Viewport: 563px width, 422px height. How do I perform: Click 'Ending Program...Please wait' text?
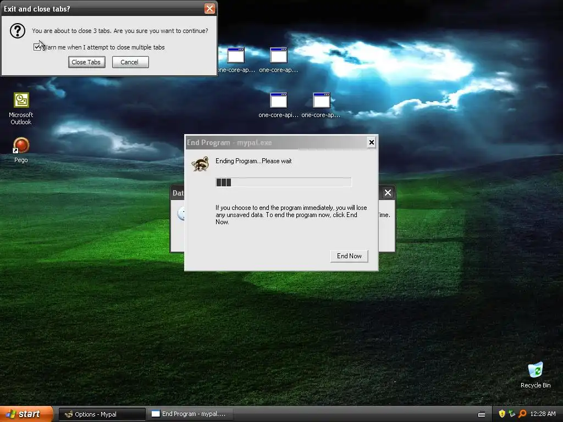tap(253, 161)
